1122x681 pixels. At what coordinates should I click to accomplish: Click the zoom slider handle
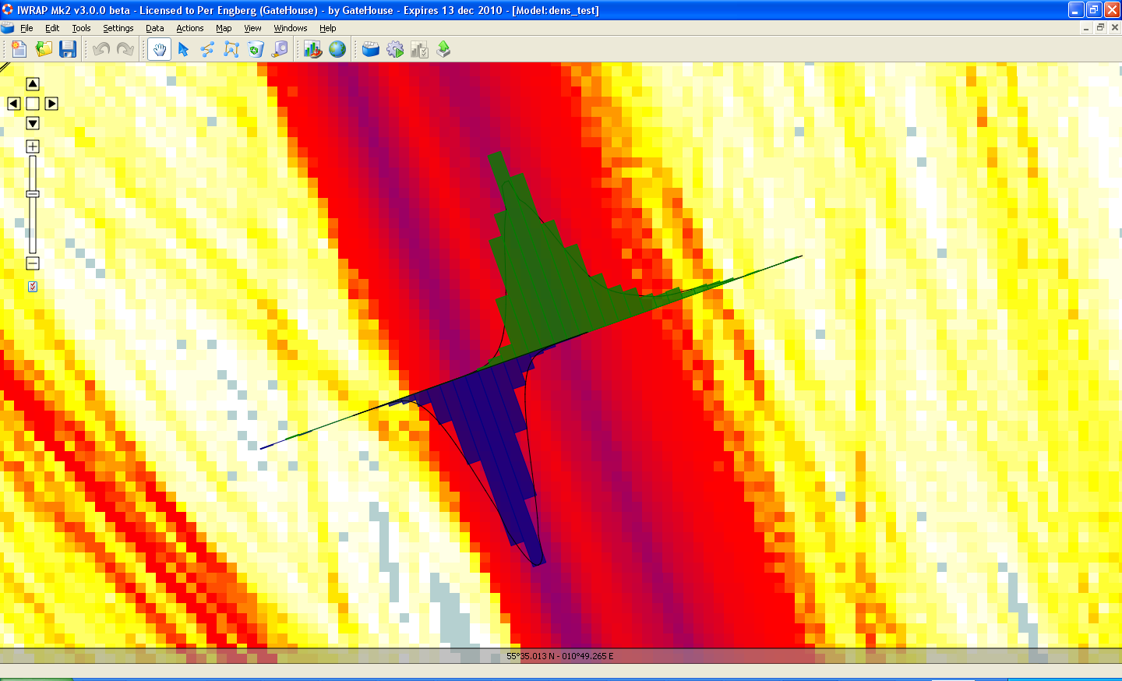33,194
